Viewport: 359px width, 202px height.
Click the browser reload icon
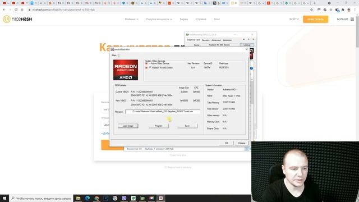point(16,10)
